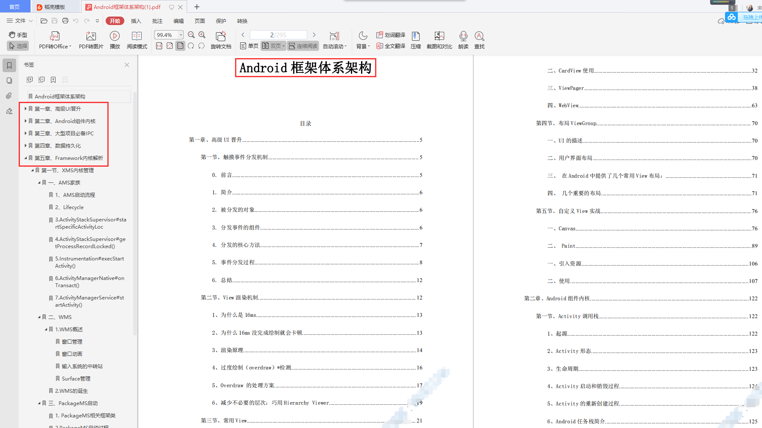Expand 第二章、Android组件内核 bookmark
This screenshot has width=762, height=428.
coord(25,121)
